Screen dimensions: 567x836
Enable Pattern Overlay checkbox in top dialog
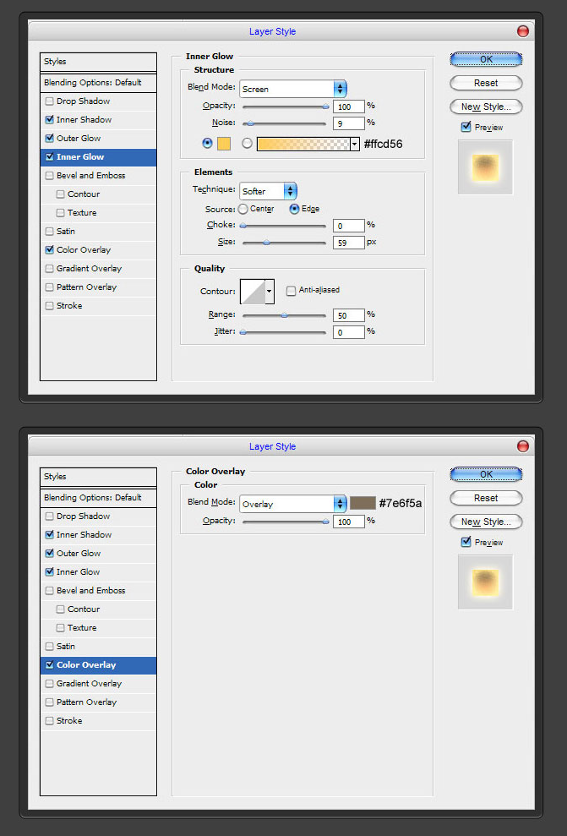pyautogui.click(x=50, y=287)
